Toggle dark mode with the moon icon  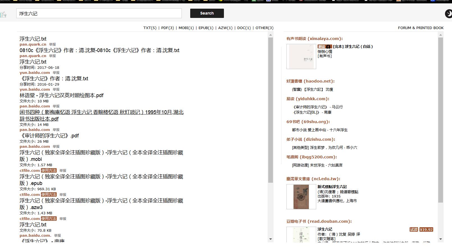tap(448, 13)
